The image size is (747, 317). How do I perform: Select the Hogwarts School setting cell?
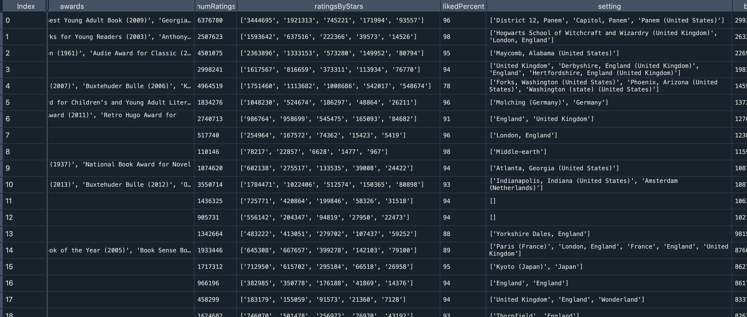(603, 36)
